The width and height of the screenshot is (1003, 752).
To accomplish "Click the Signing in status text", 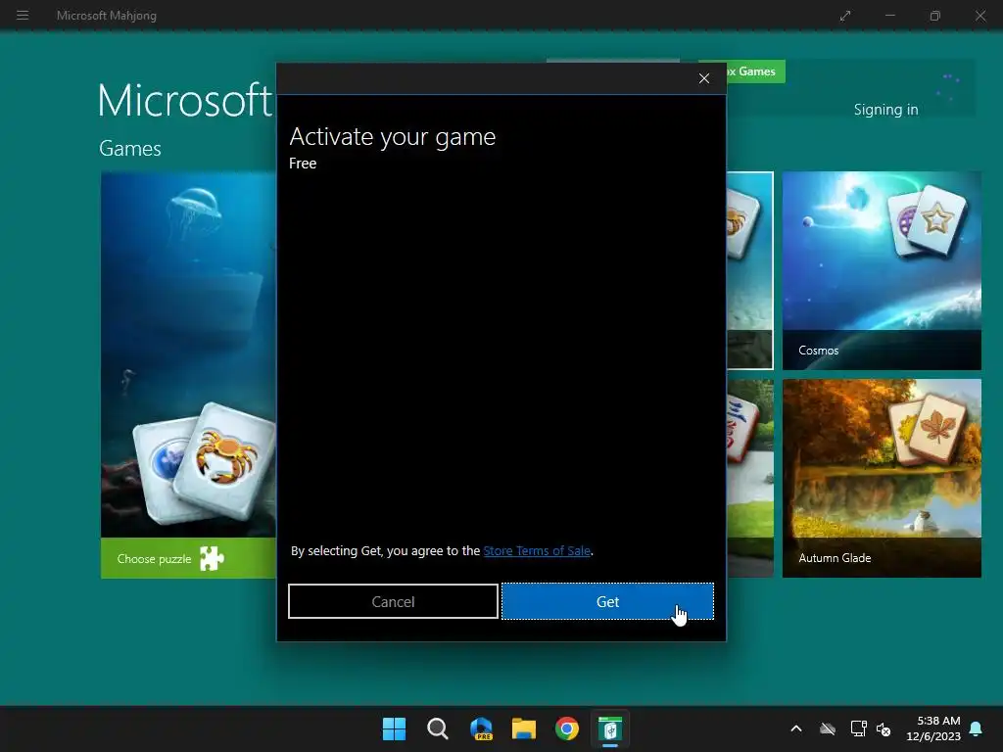I will point(885,110).
